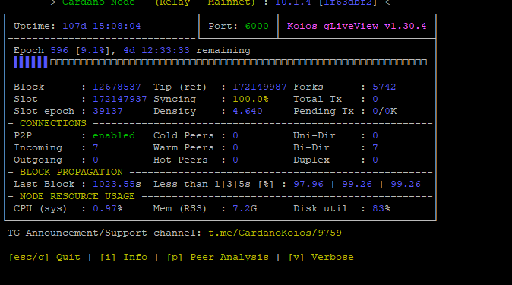The image size is (512, 285).
Task: Select the Uptime value 107d 15:08:04
Action: pyautogui.click(x=102, y=26)
